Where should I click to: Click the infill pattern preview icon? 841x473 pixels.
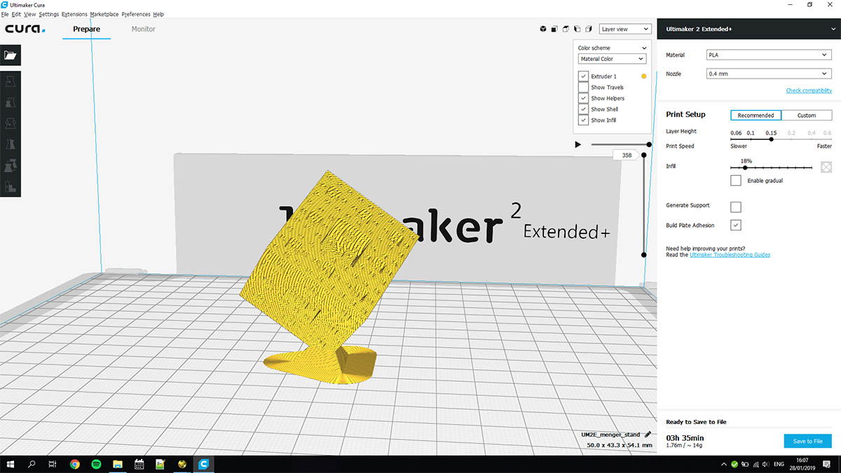826,167
